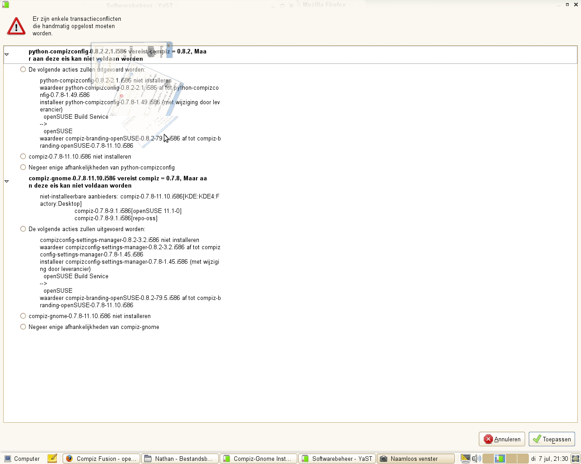The width and height of the screenshot is (581, 464).
Task: Click the workspace switcher in the panel
Action: [x=505, y=459]
